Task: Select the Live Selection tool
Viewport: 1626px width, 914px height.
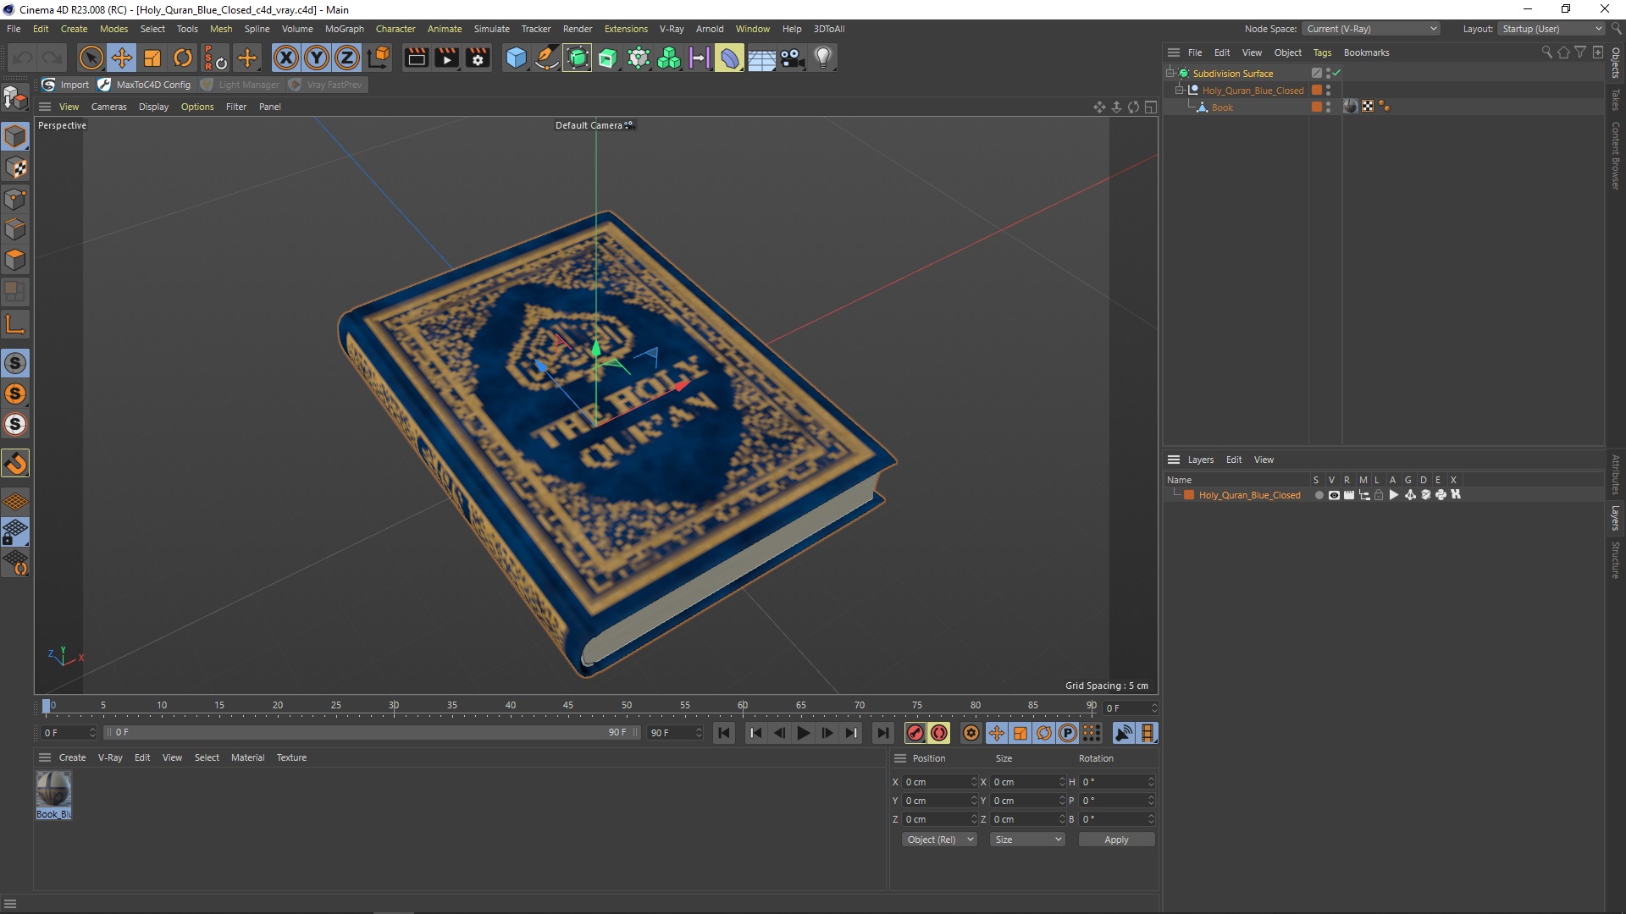Action: pos(91,58)
